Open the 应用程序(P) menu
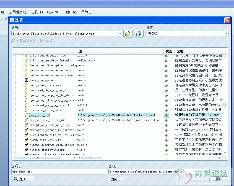 coord(18,12)
